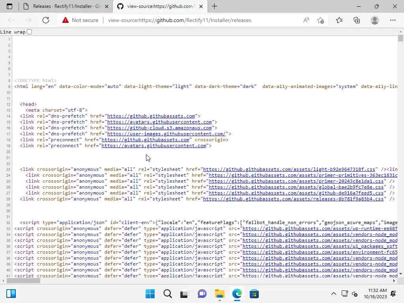Enable the Line wrap checkbox
The height and width of the screenshot is (303, 404).
pos(29,32)
